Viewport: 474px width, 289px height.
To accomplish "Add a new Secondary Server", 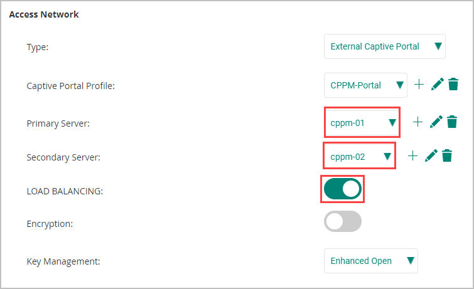I will click(412, 156).
